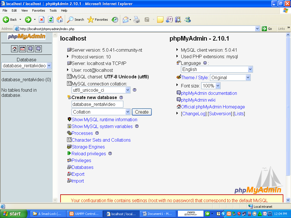The width and height of the screenshot is (291, 218).
Task: Click database_rentalvideo (0) in sidebar
Action: click(26, 80)
